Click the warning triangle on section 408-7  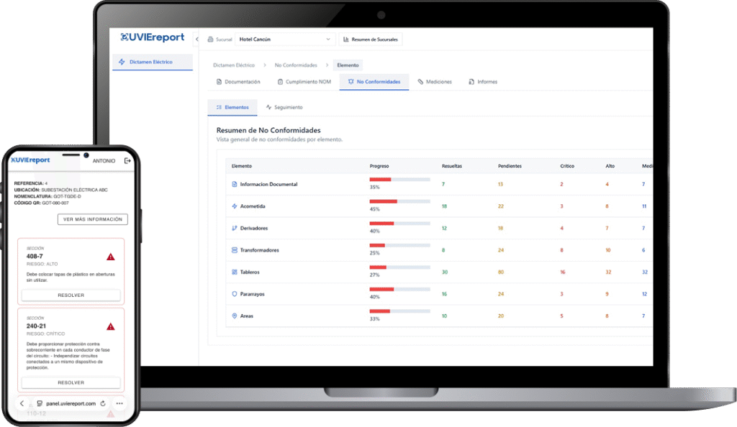(x=110, y=257)
